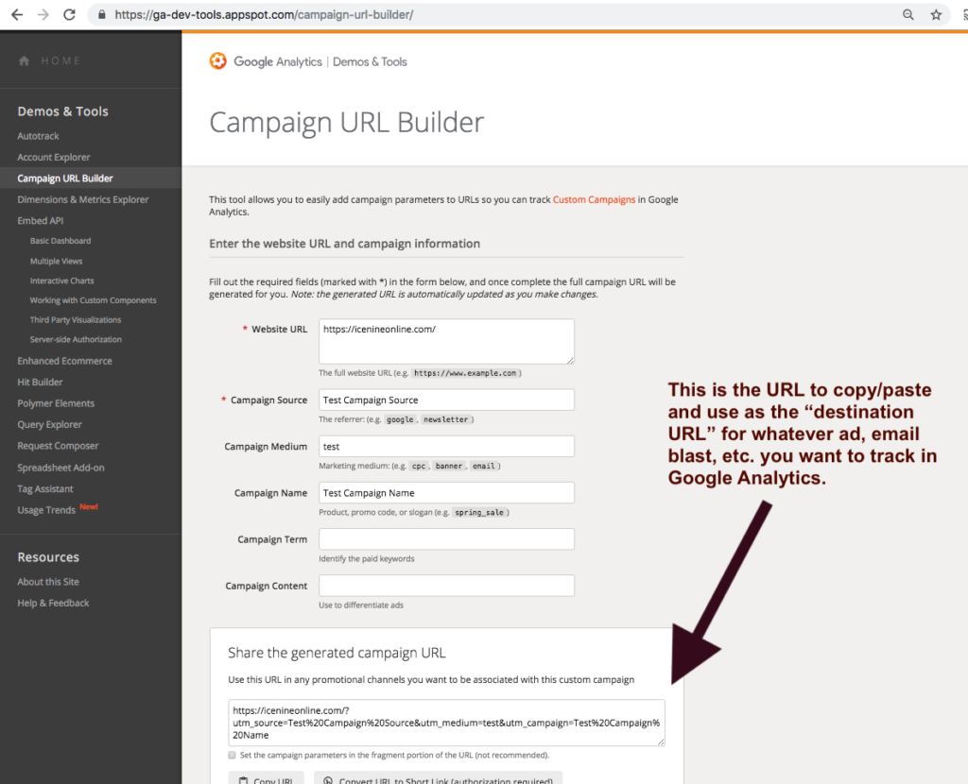
Task: Open Autotrack in the sidebar
Action: point(38,136)
